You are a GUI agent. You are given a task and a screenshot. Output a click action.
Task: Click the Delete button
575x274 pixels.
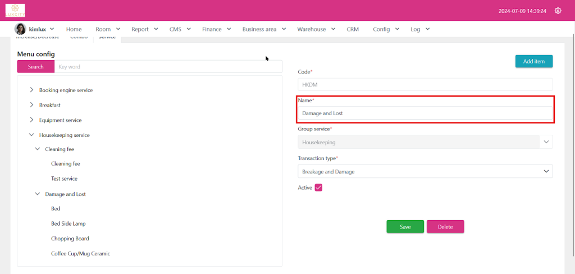[x=445, y=227]
